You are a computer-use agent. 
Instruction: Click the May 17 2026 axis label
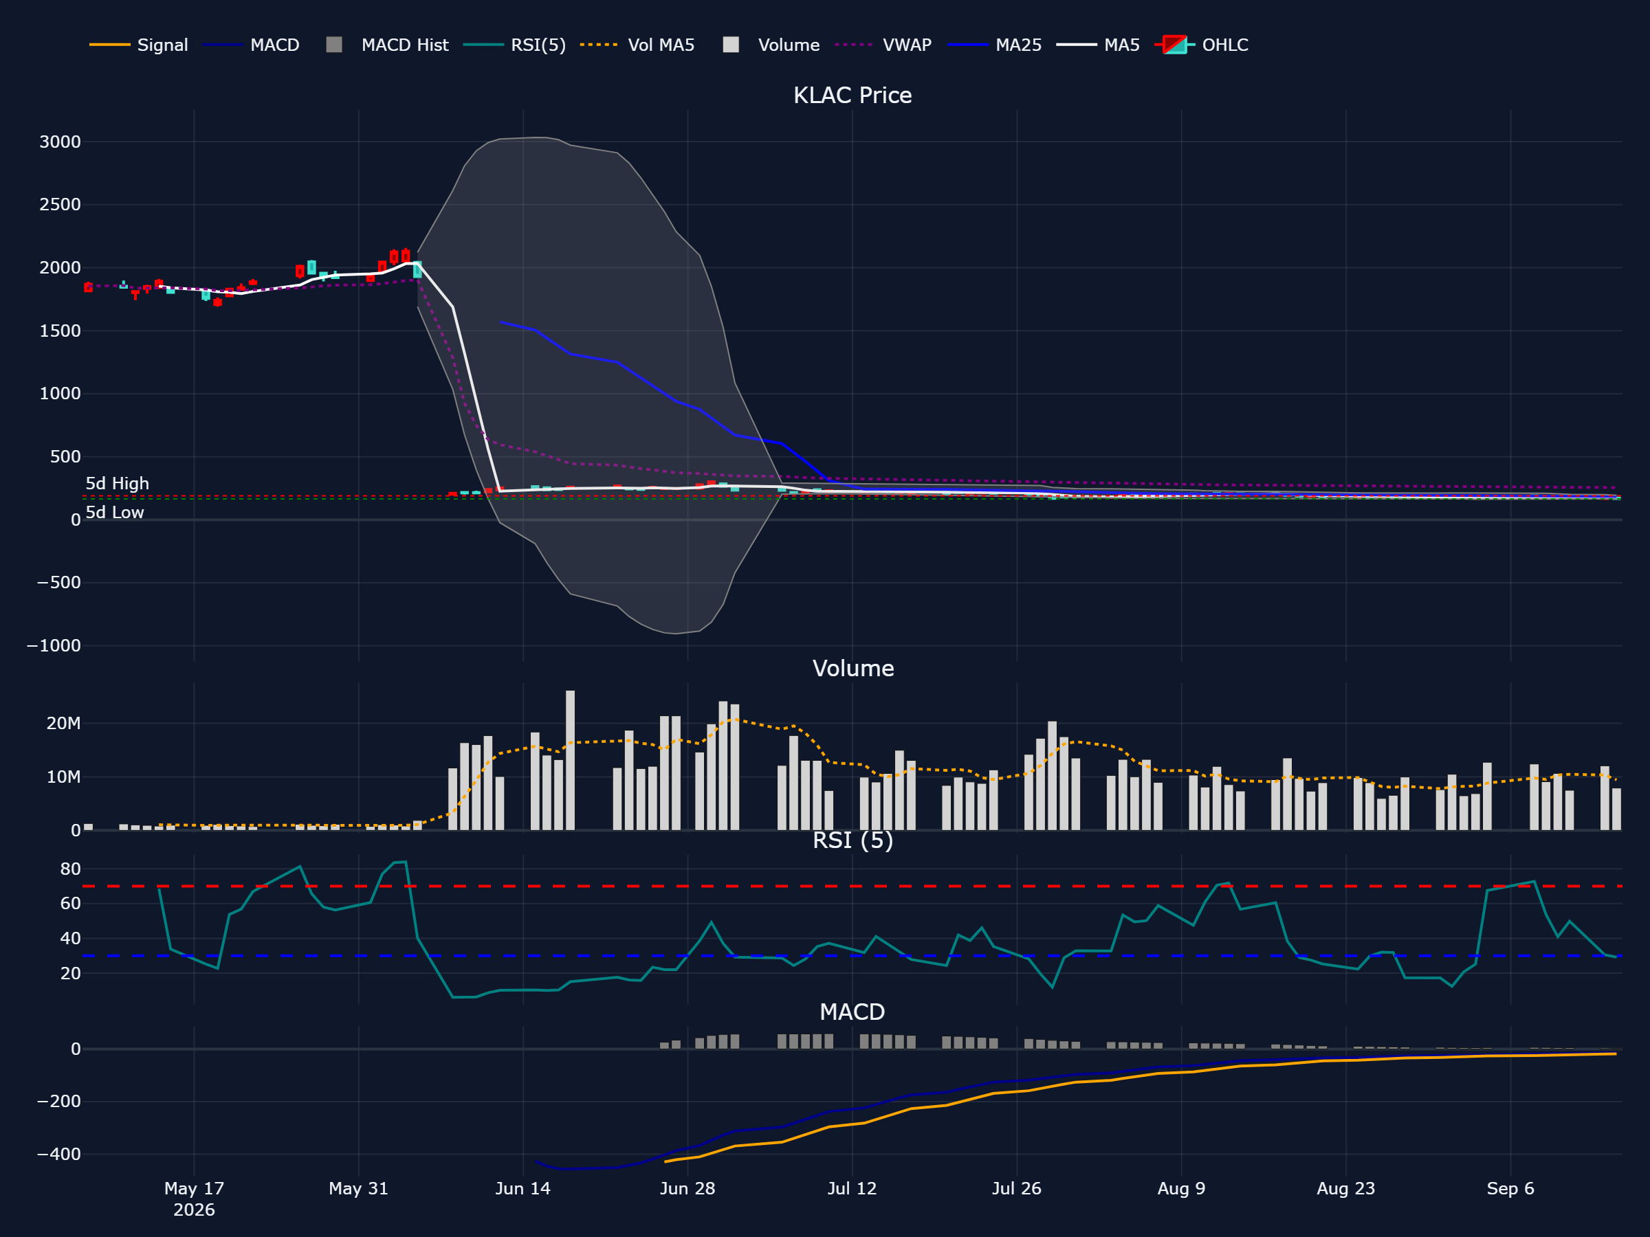(194, 1199)
